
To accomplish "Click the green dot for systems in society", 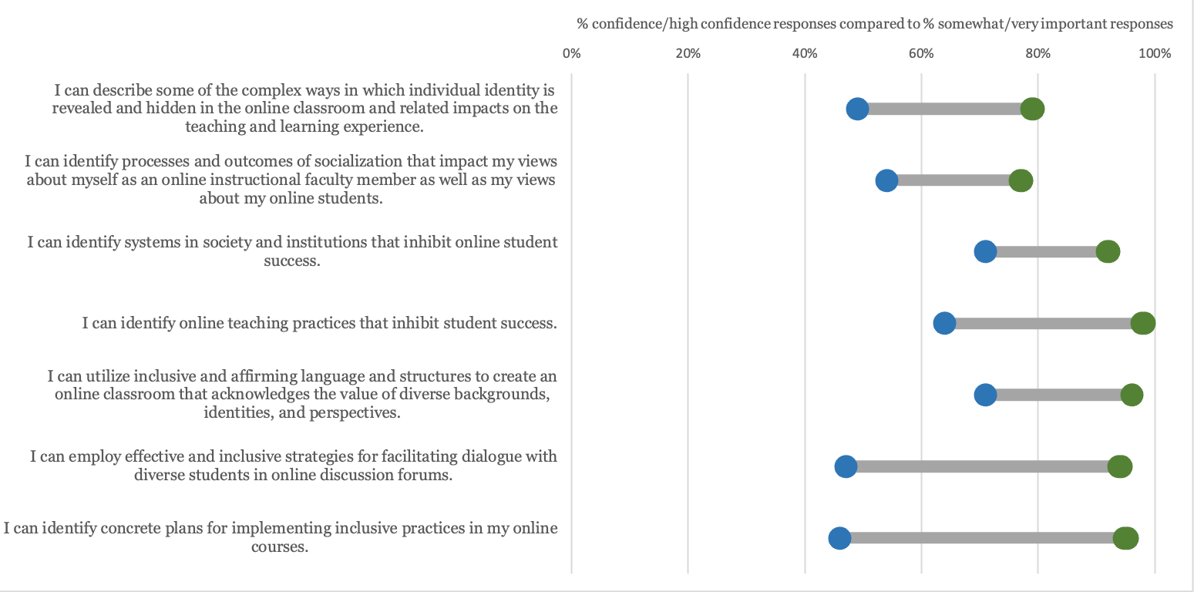I will pos(1108,252).
